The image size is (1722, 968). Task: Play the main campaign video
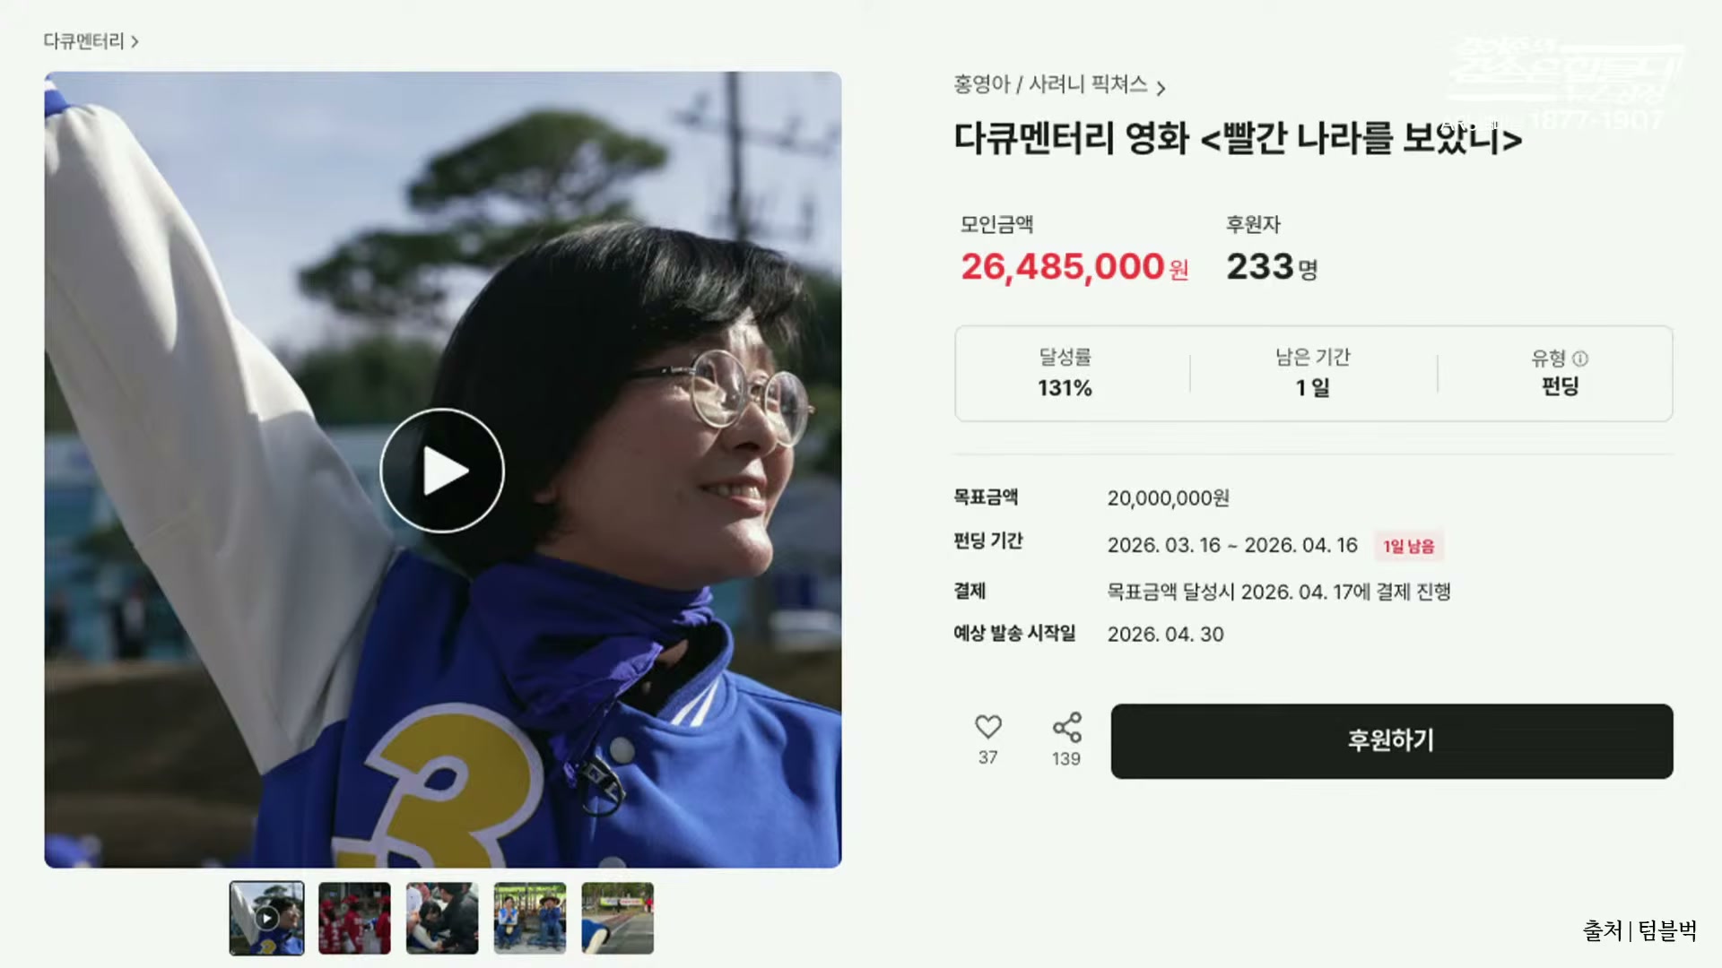442,471
